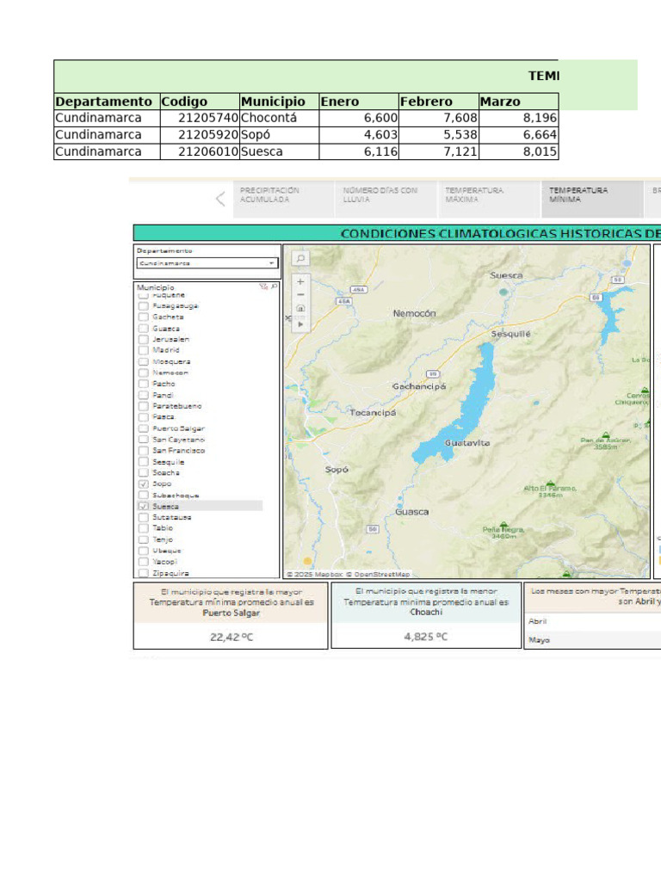Open the Municipio list search icon
The height and width of the screenshot is (881, 661).
tap(275, 286)
